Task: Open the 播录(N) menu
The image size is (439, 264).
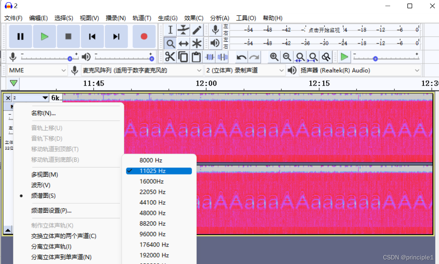Action: pyautogui.click(x=116, y=18)
